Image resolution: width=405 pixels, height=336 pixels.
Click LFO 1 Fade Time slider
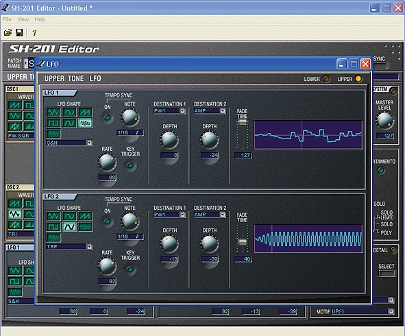coord(243,122)
